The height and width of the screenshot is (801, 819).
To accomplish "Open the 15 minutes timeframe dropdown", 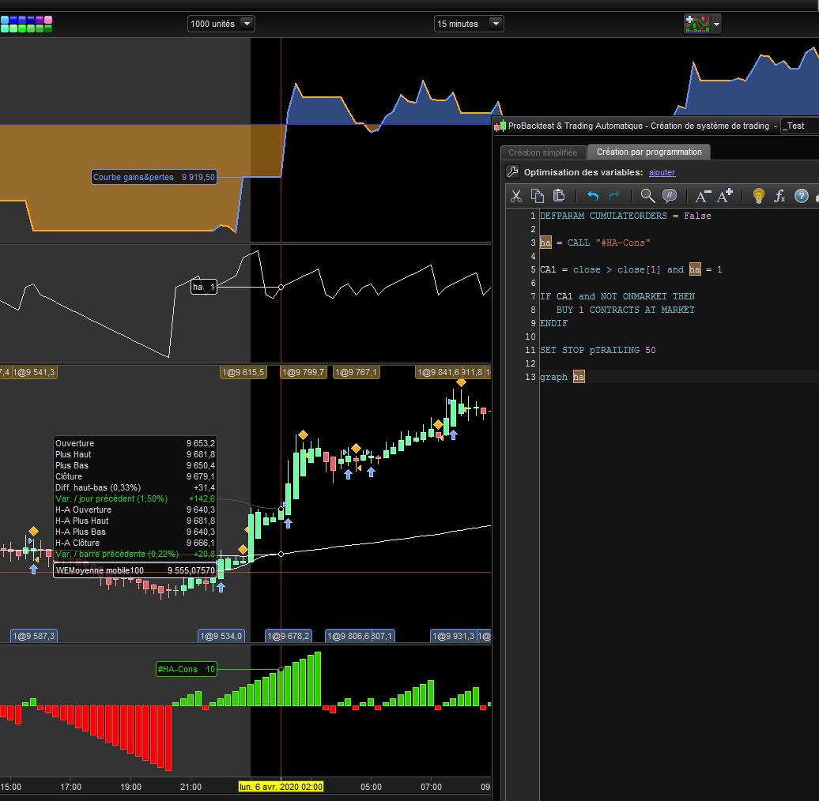I will click(469, 24).
